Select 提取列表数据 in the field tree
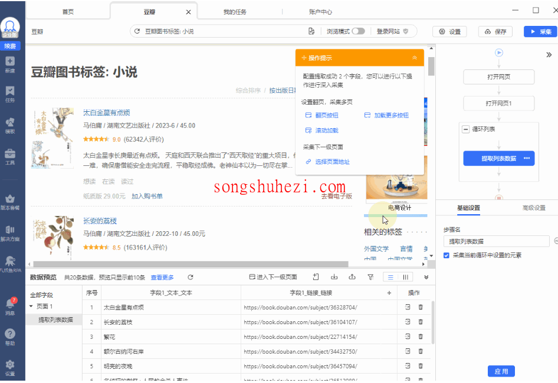This screenshot has height=383, width=558. pyautogui.click(x=55, y=320)
